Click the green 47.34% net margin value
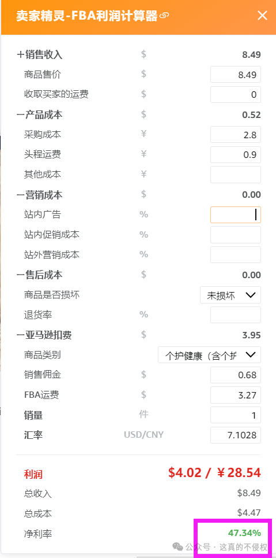This screenshot has height=558, width=276. (244, 533)
